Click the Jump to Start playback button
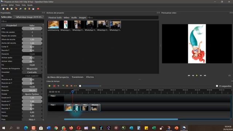 [189, 75]
